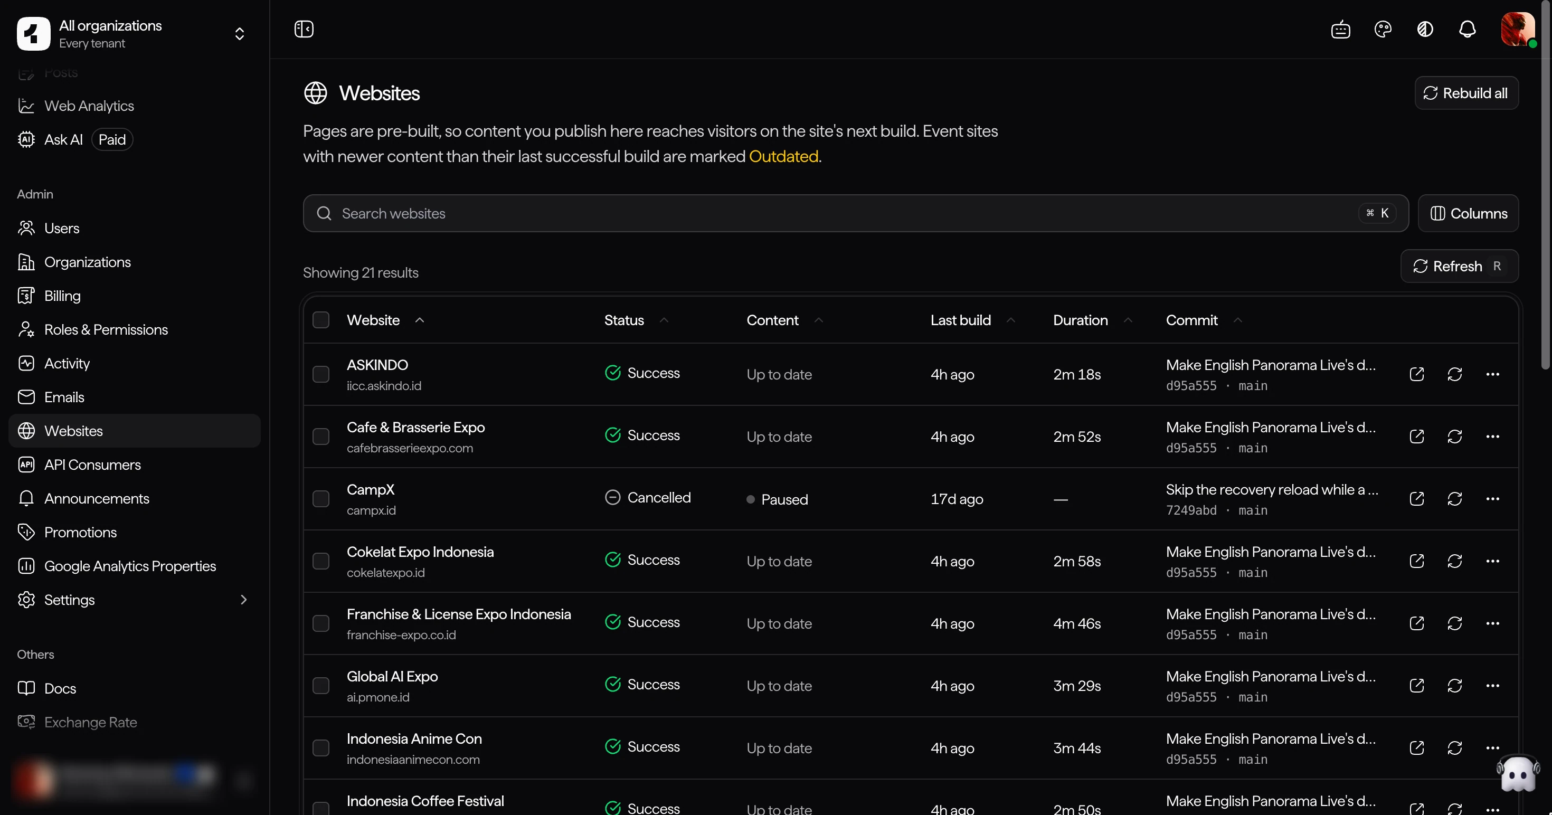Viewport: 1552px width, 815px height.
Task: Toggle the dark mode contrast icon
Action: 1425,29
